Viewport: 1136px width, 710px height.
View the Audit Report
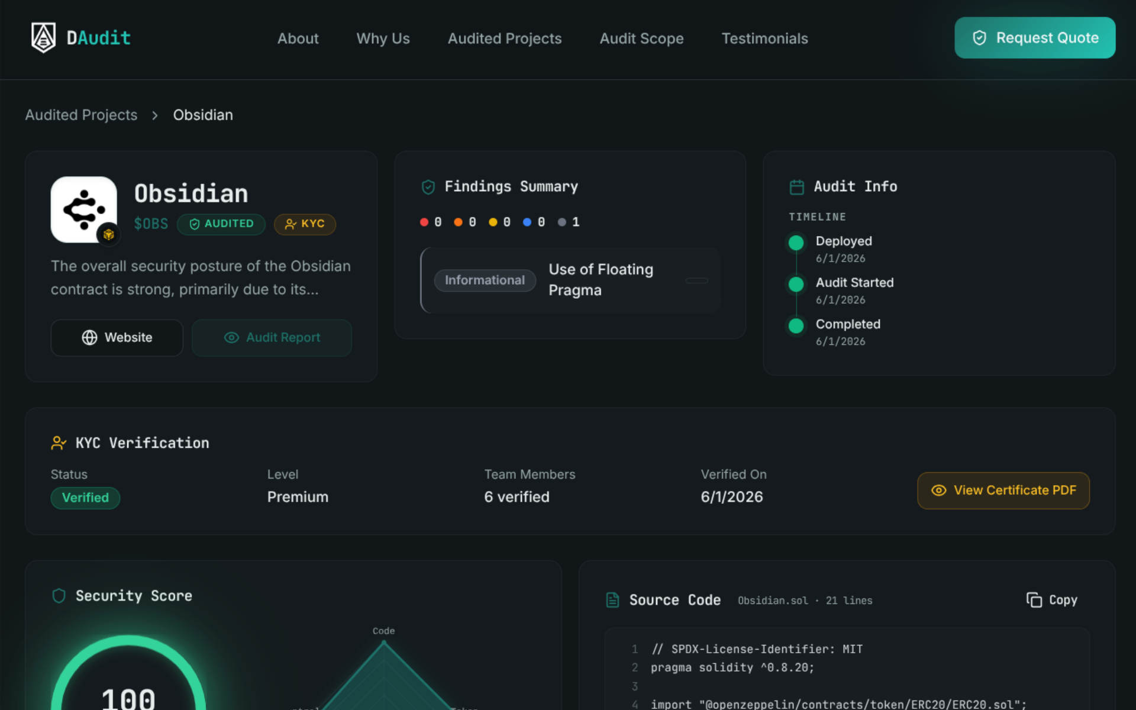point(272,338)
